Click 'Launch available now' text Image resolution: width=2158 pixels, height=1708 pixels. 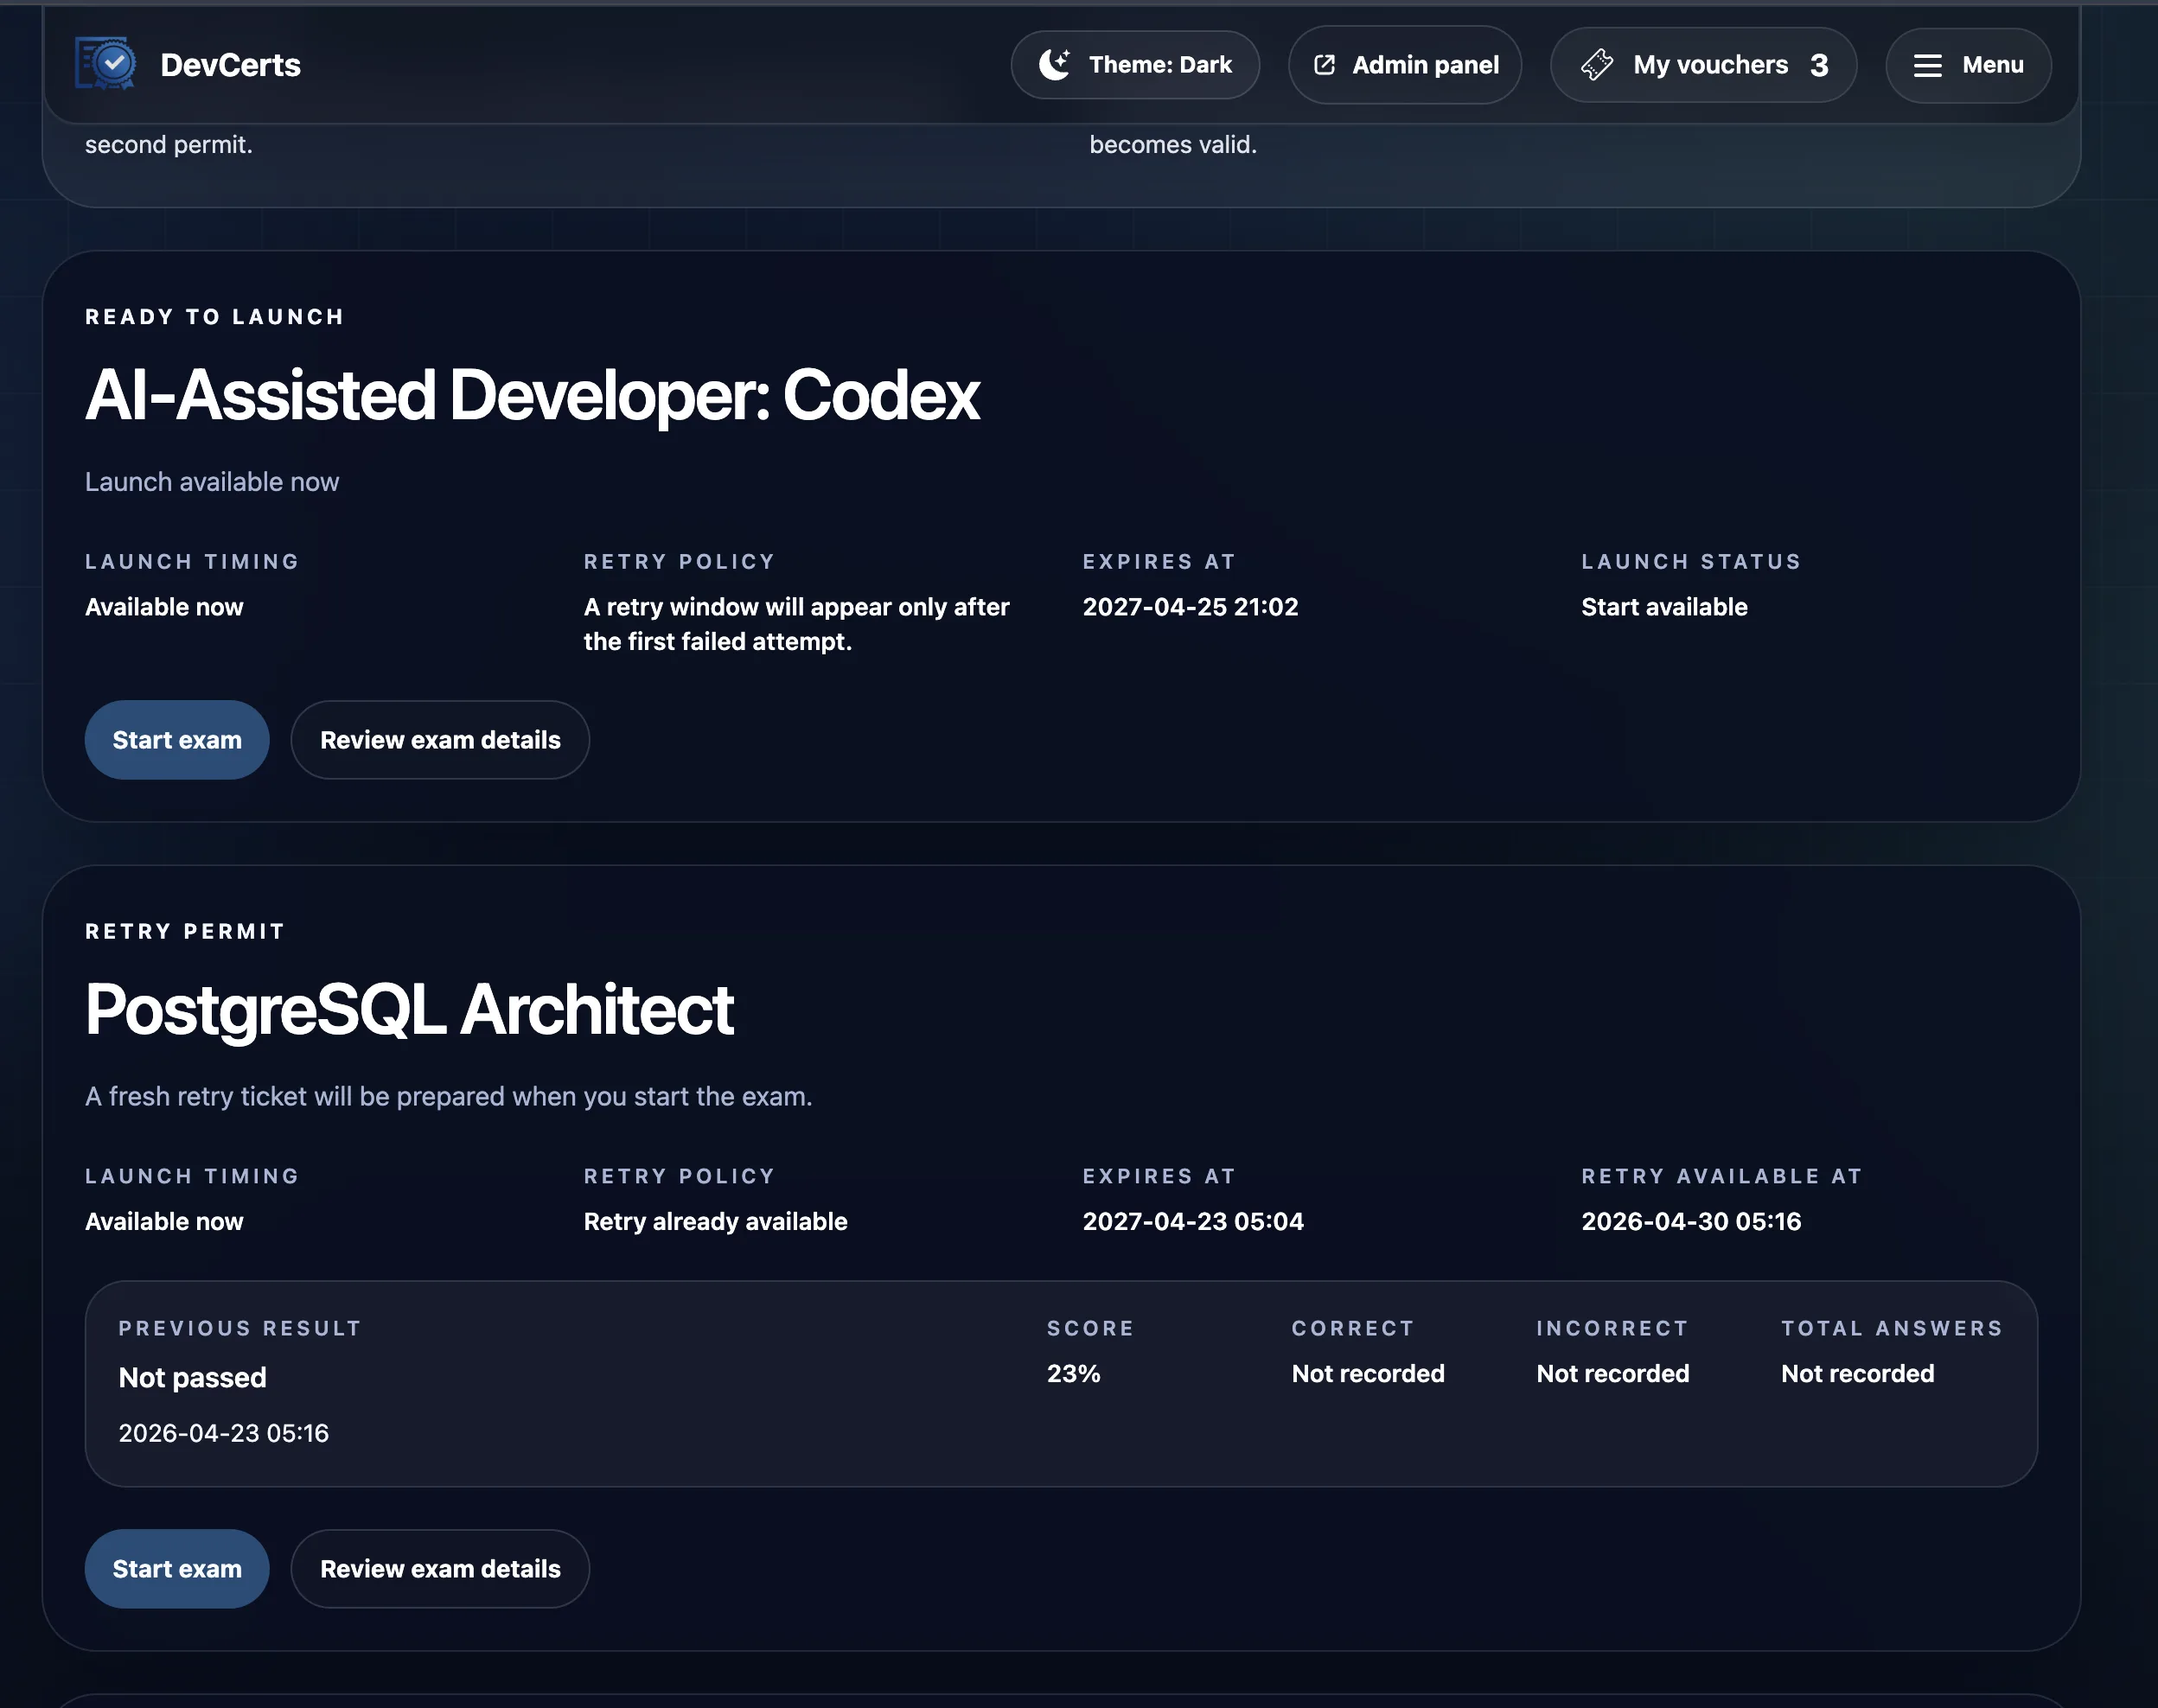212,482
